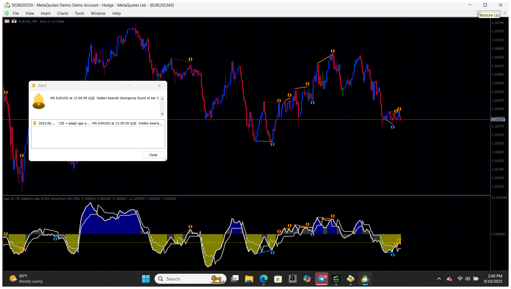The height and width of the screenshot is (289, 511).
Task: Open the Microsoft Edge taskbar icon
Action: [263, 279]
